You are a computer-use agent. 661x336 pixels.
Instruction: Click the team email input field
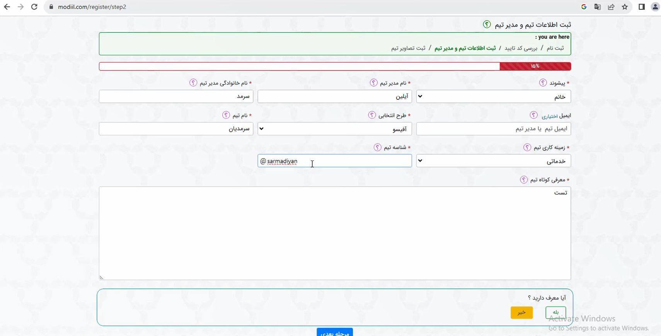pyautogui.click(x=493, y=129)
